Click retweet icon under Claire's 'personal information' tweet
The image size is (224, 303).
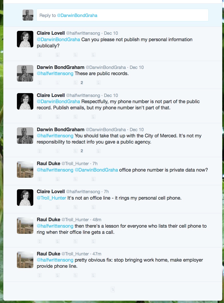pyautogui.click(x=58, y=55)
